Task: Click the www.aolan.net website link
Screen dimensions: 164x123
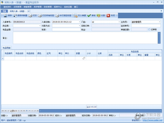Action: 154,120
